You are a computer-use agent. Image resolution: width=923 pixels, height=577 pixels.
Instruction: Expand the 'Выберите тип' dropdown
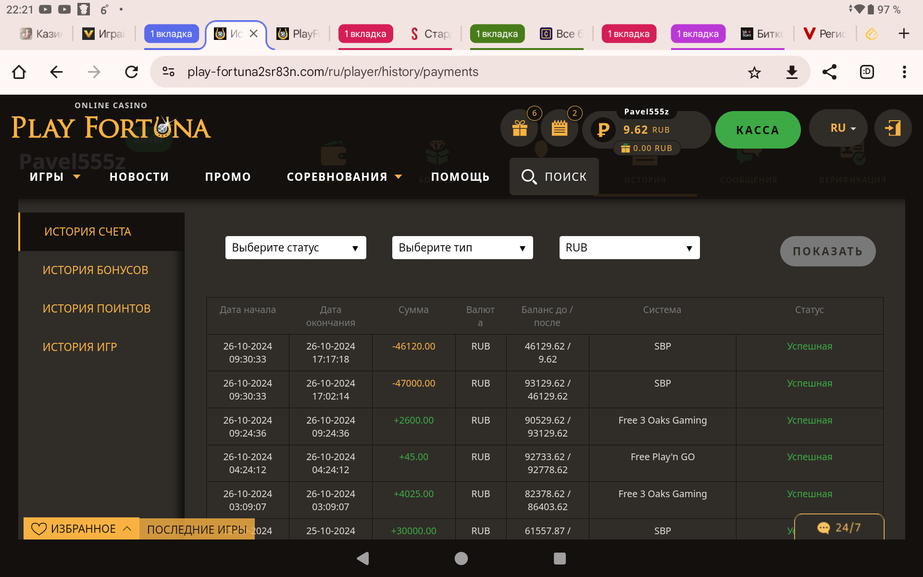(462, 248)
